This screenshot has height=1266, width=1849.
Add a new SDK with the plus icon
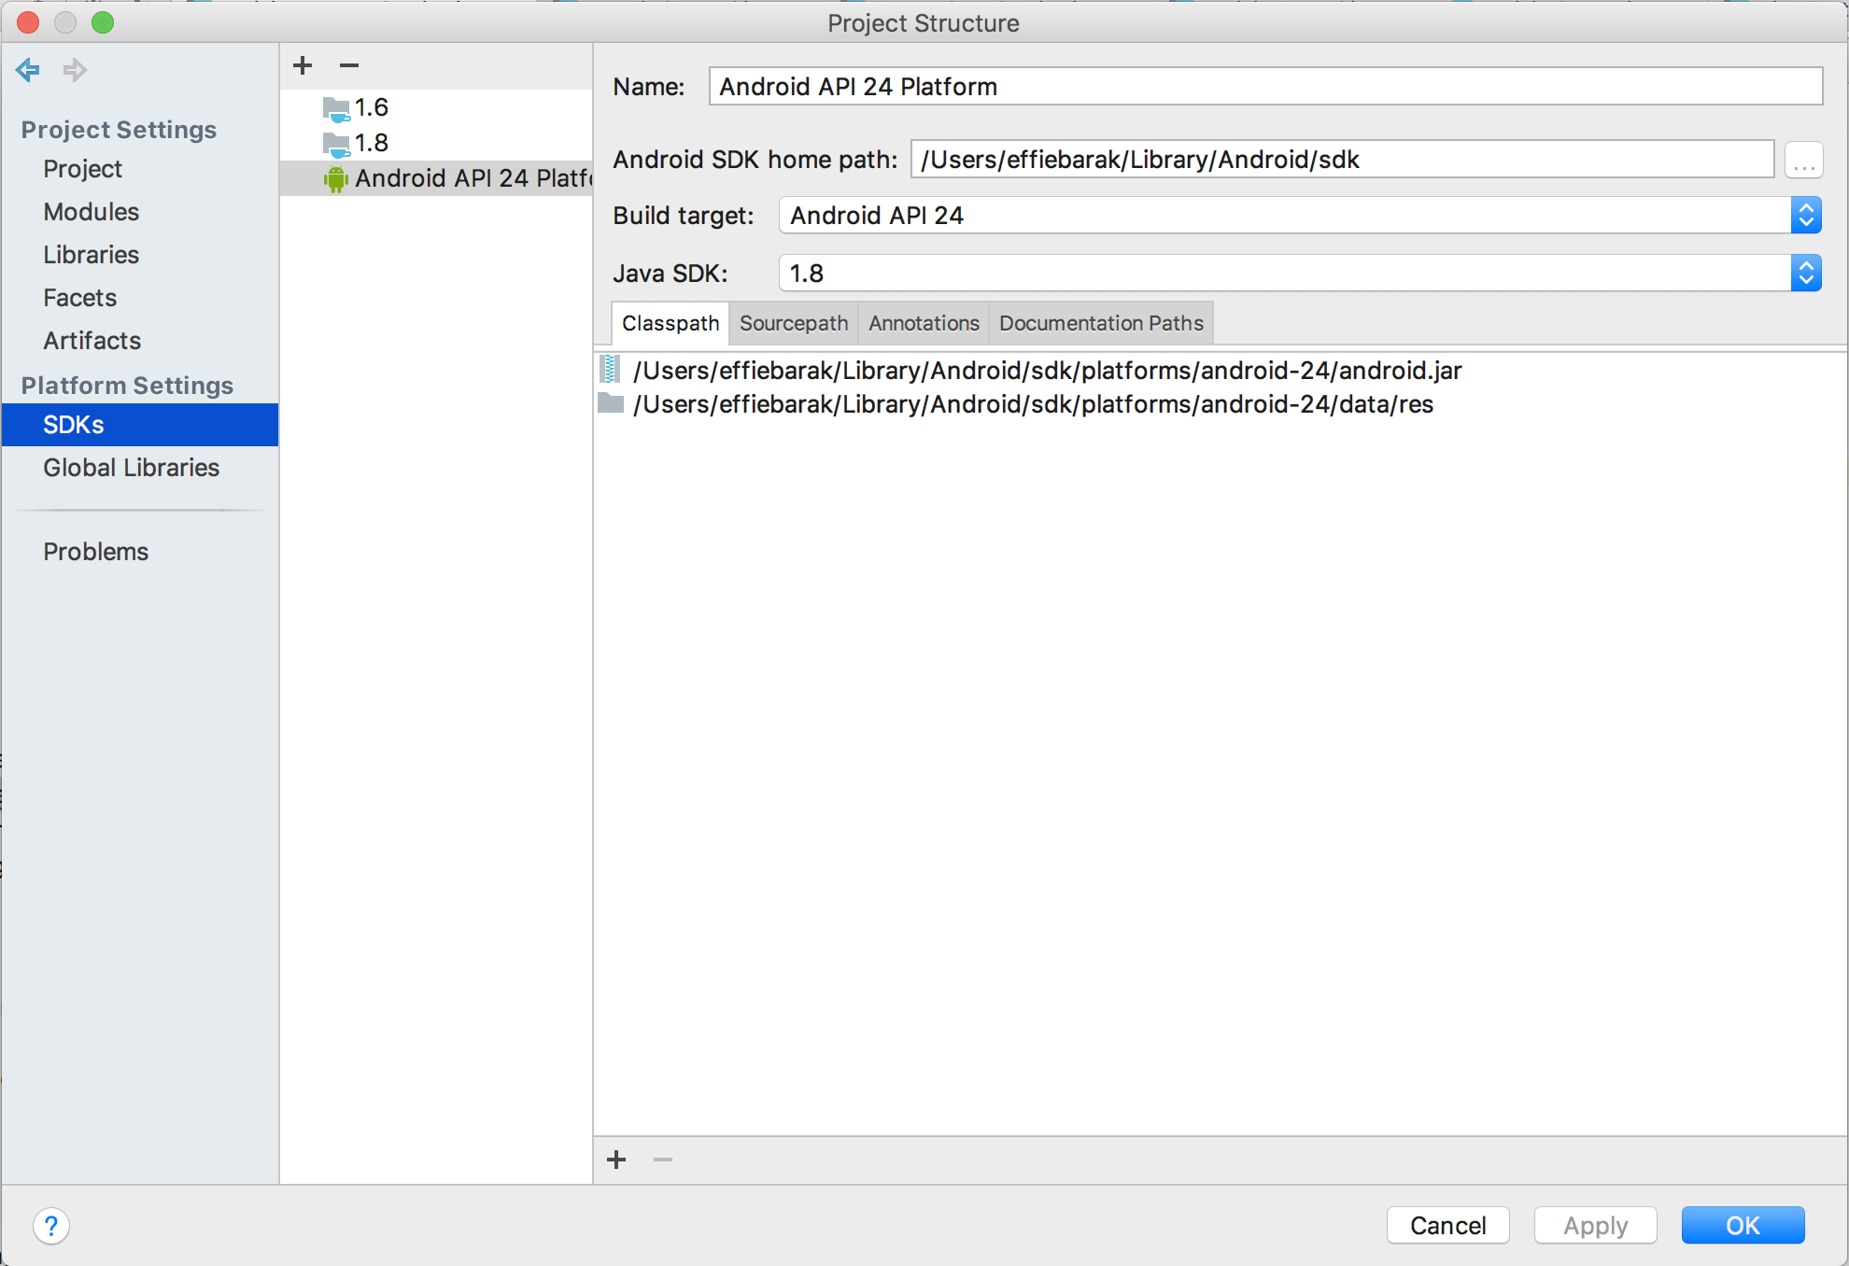(303, 65)
